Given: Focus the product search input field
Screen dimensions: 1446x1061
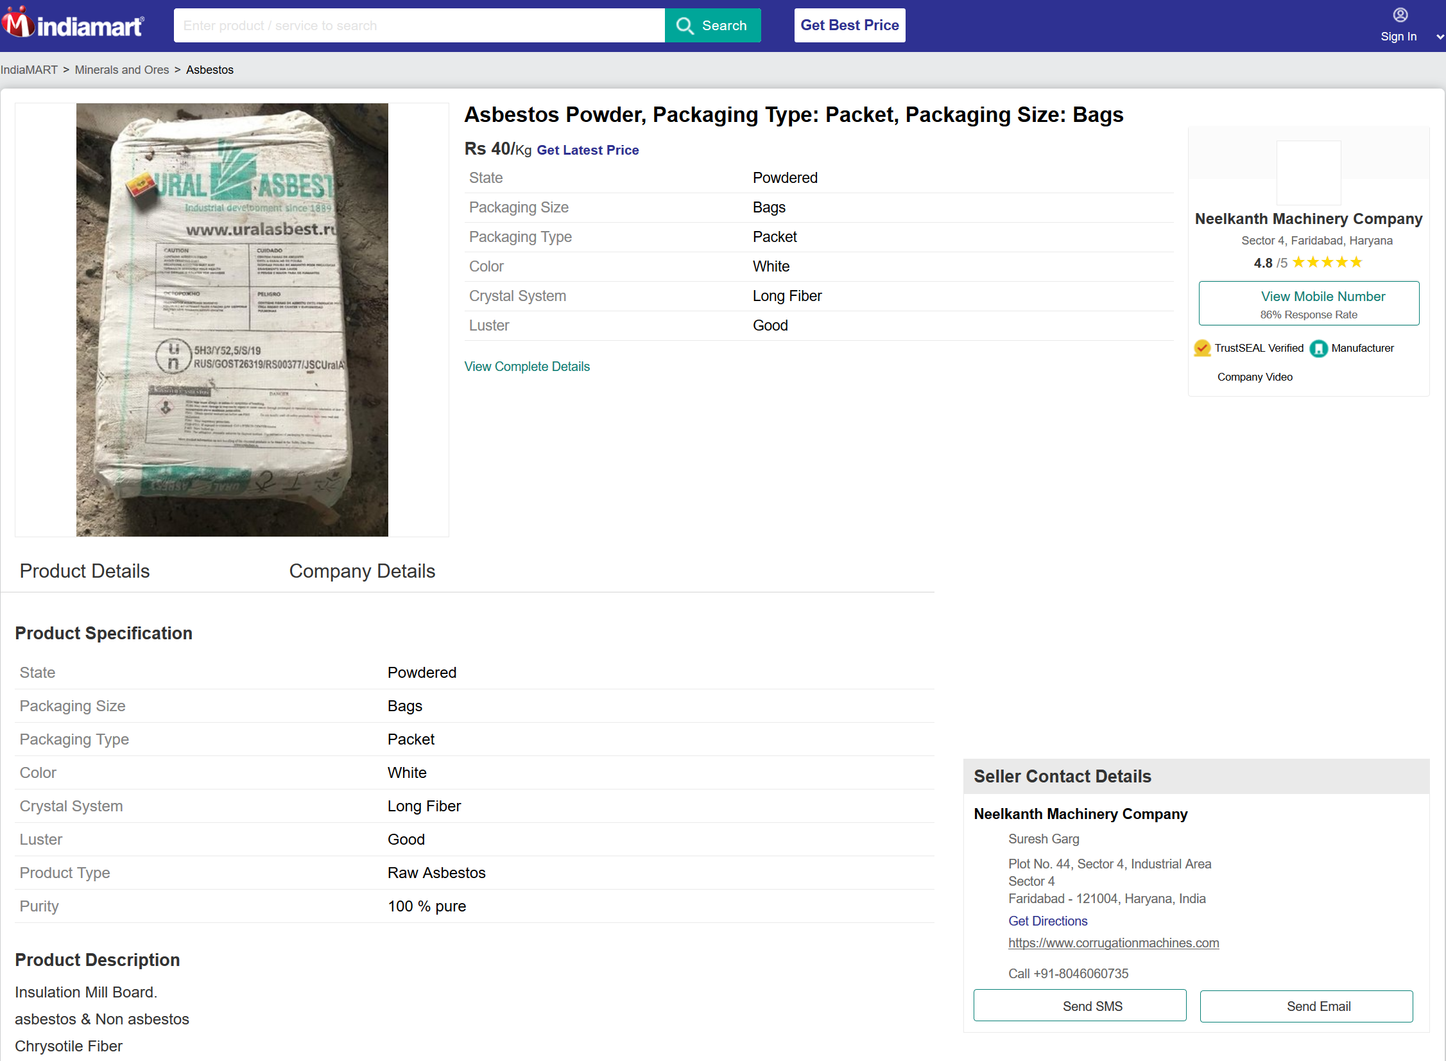Looking at the screenshot, I should tap(418, 26).
